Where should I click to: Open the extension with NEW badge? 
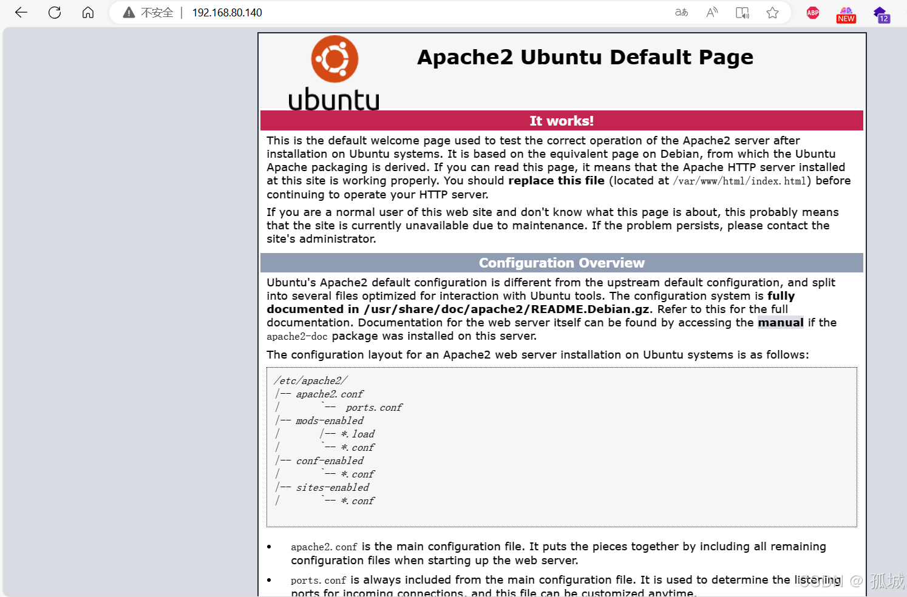click(846, 15)
